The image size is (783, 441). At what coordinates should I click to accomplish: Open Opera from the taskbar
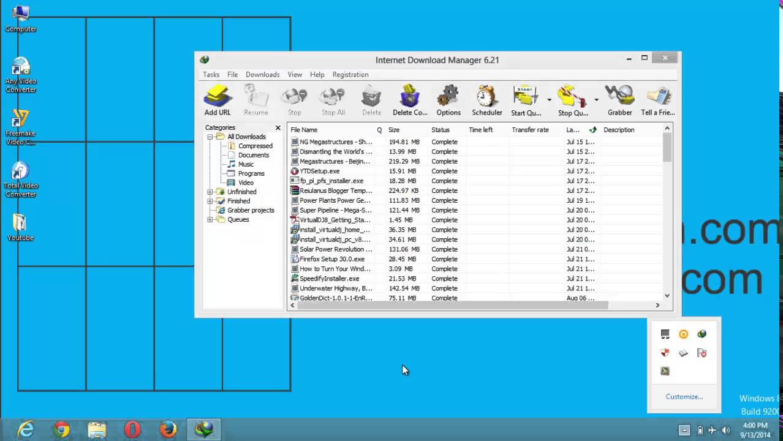coord(132,429)
